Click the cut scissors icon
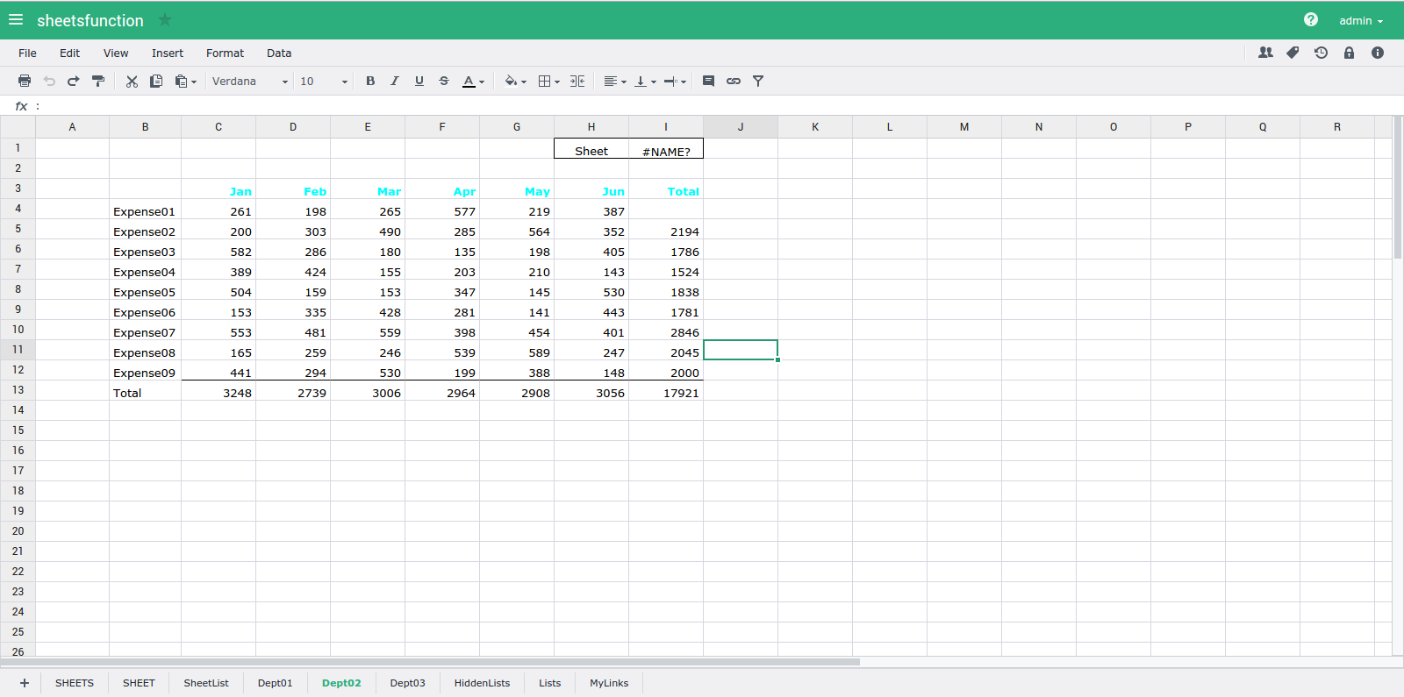The image size is (1404, 697). pos(132,81)
